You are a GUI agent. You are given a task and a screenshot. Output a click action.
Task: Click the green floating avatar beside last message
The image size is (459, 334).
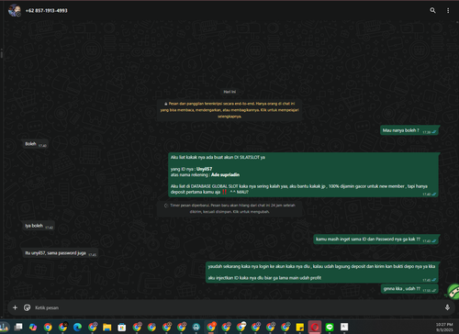(x=453, y=291)
